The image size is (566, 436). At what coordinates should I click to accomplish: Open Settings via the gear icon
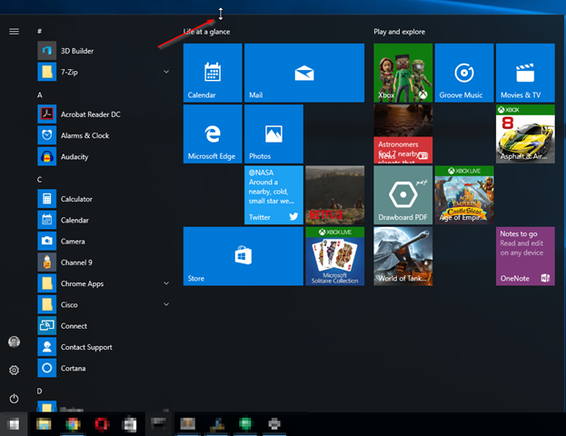point(14,370)
